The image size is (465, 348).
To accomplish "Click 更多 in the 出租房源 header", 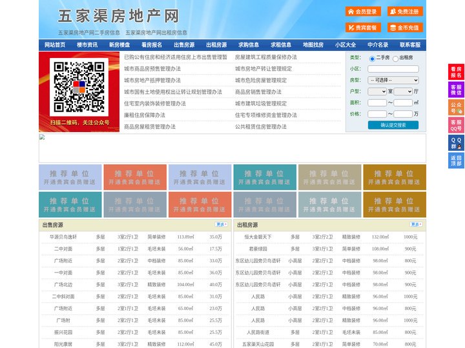I will point(416,225).
